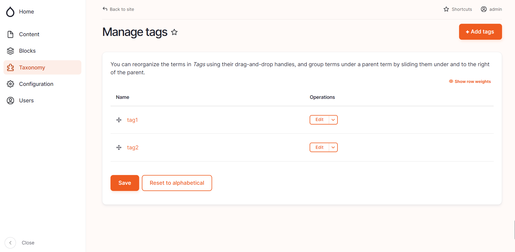Go to the Home menu item
The image size is (515, 252).
click(x=26, y=12)
